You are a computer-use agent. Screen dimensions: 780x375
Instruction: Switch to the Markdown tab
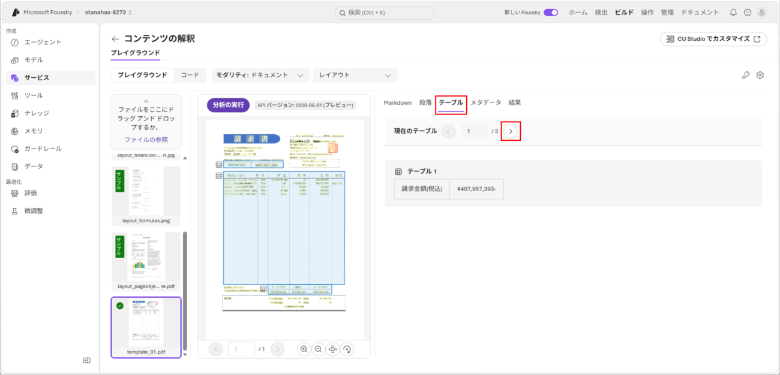398,102
